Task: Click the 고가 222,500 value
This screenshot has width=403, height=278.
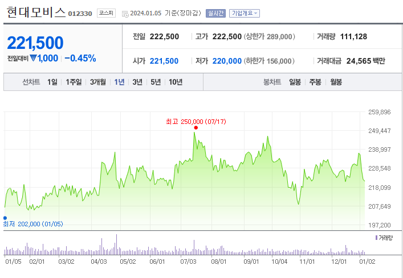Action: (227, 36)
